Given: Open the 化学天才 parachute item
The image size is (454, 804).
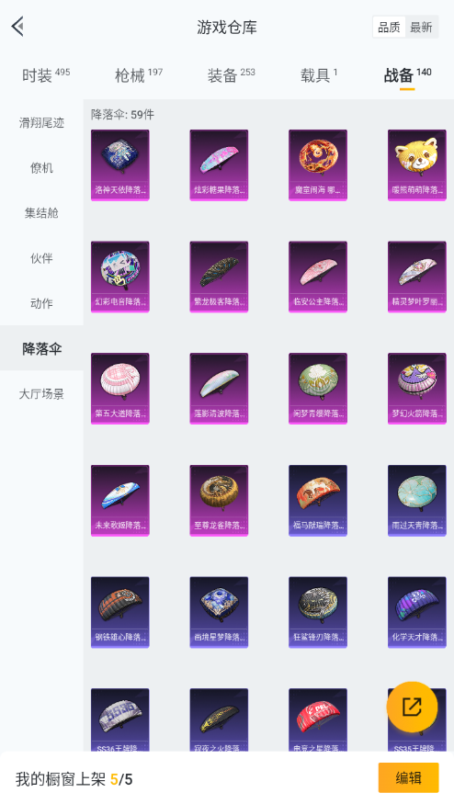Looking at the screenshot, I should (x=416, y=612).
